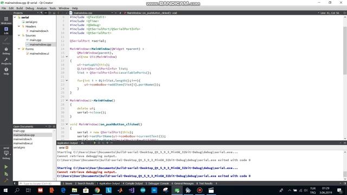Collapse the serial project root
Image resolution: width=347 pixels, height=195 pixels.
pyautogui.click(x=15, y=17)
